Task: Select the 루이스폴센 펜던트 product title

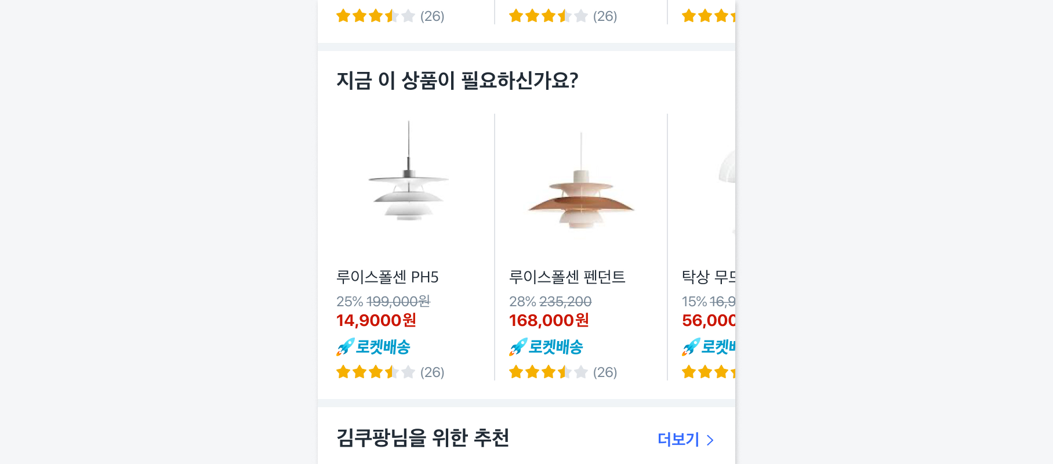Action: (567, 277)
